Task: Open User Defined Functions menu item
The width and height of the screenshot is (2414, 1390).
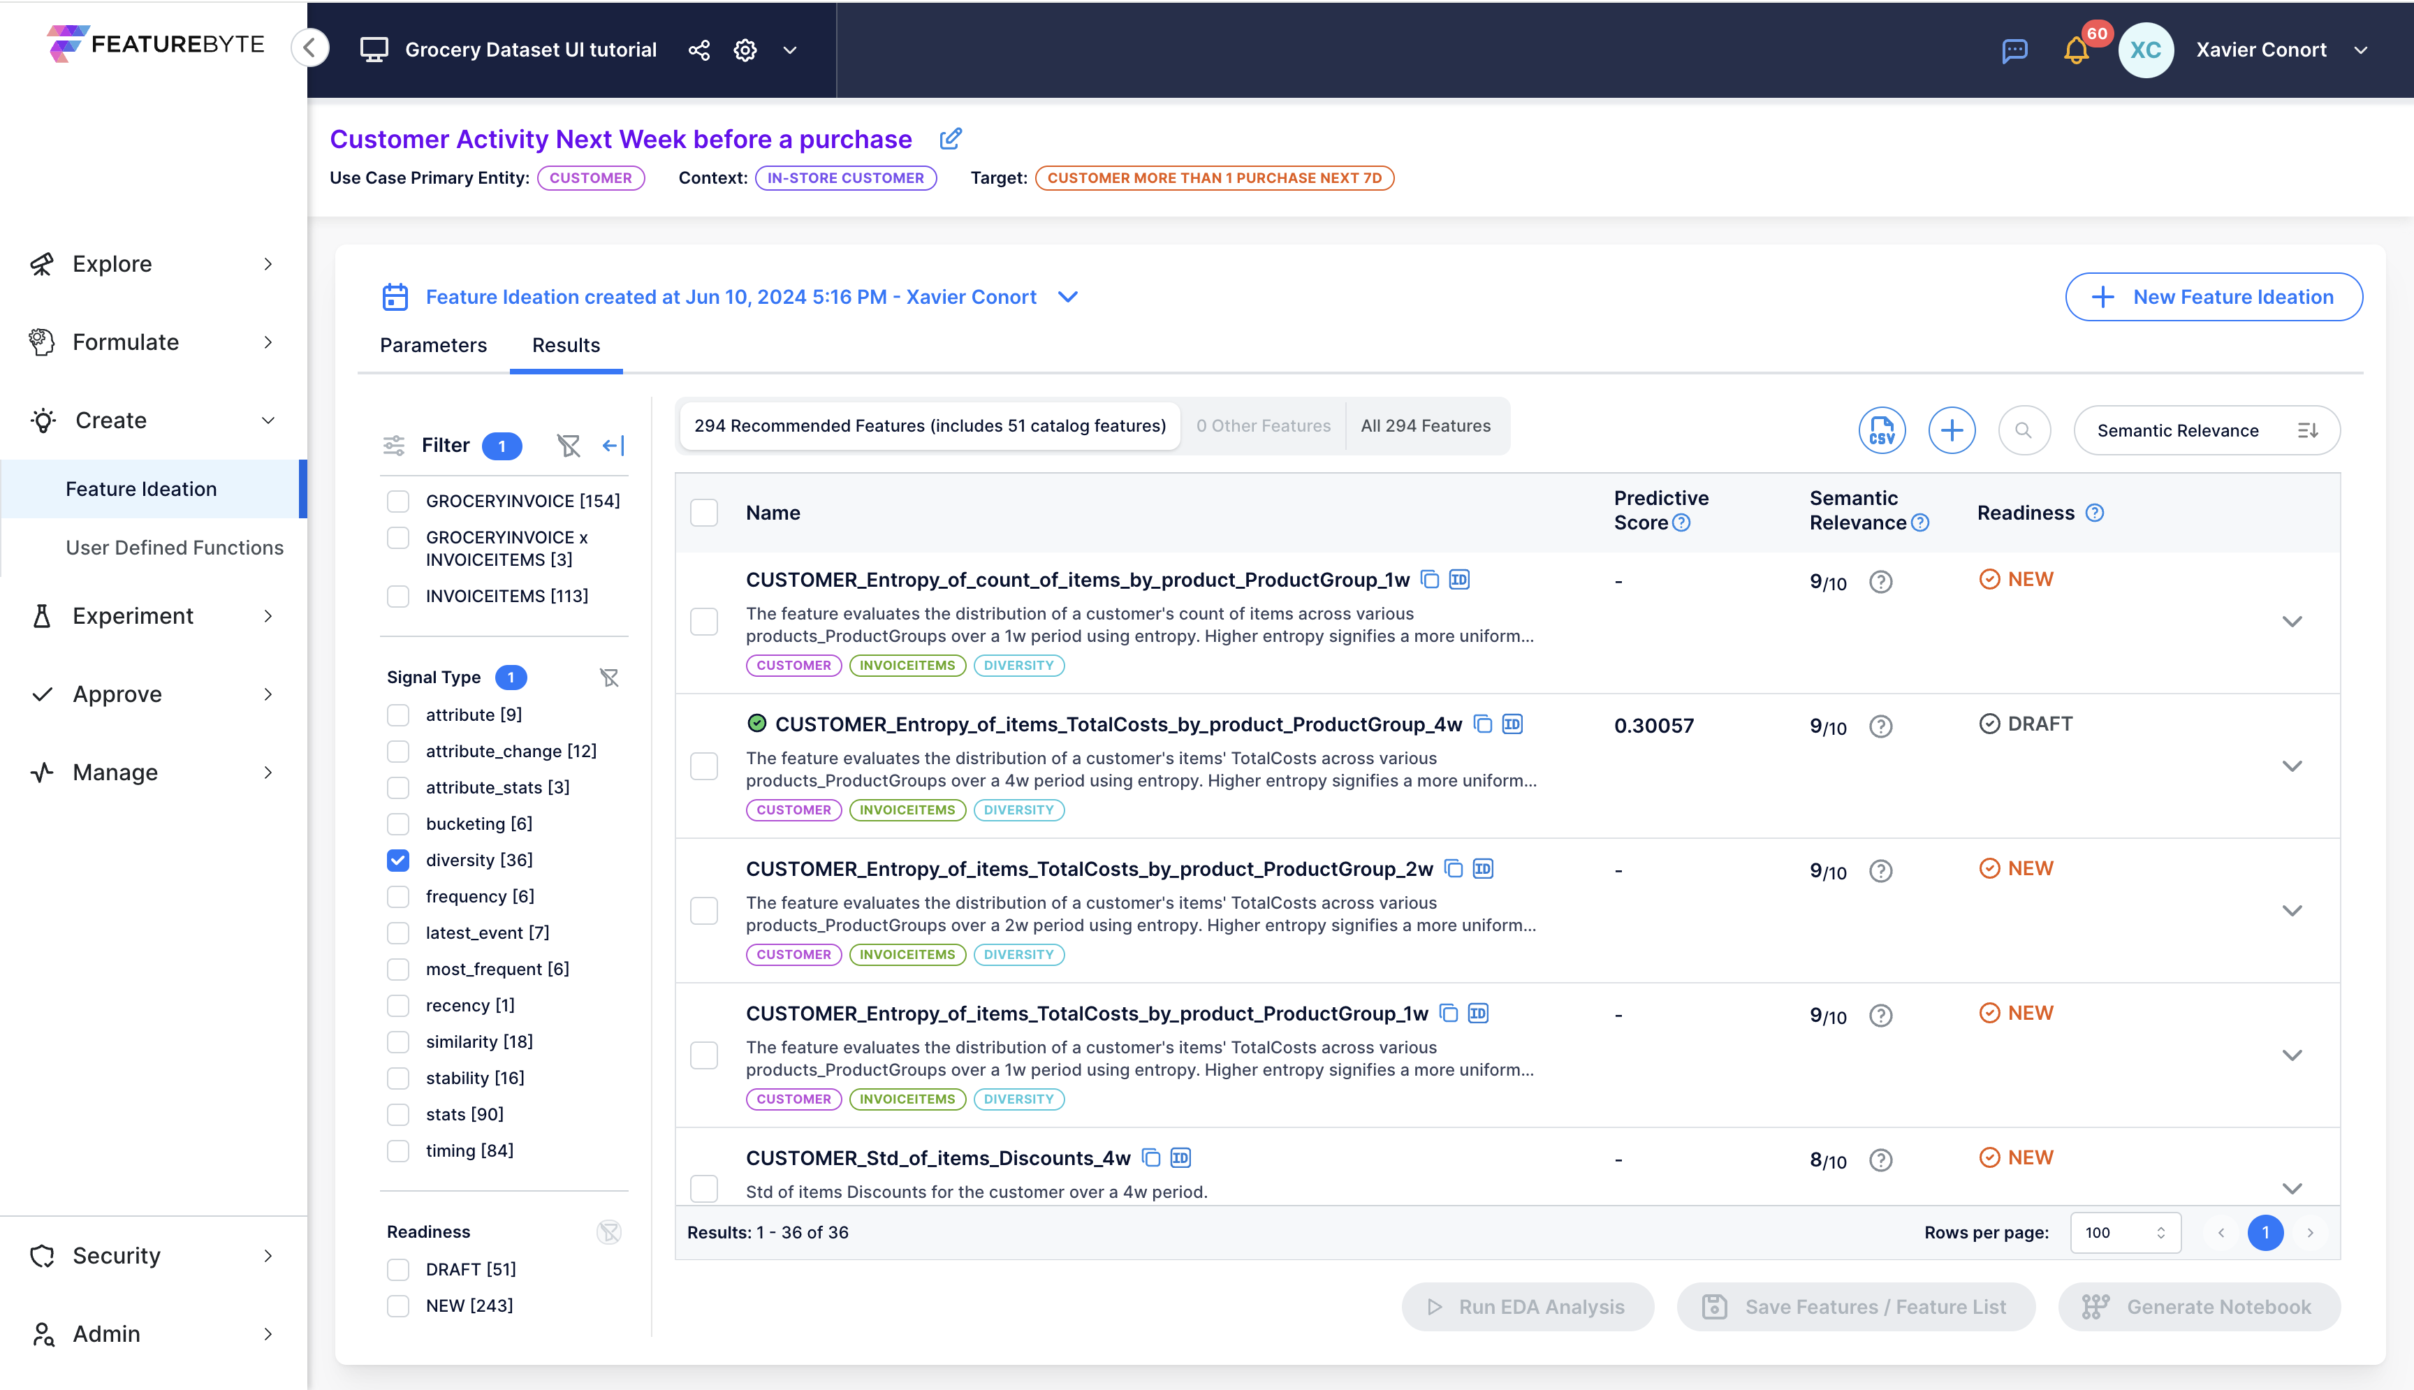Action: pos(175,548)
